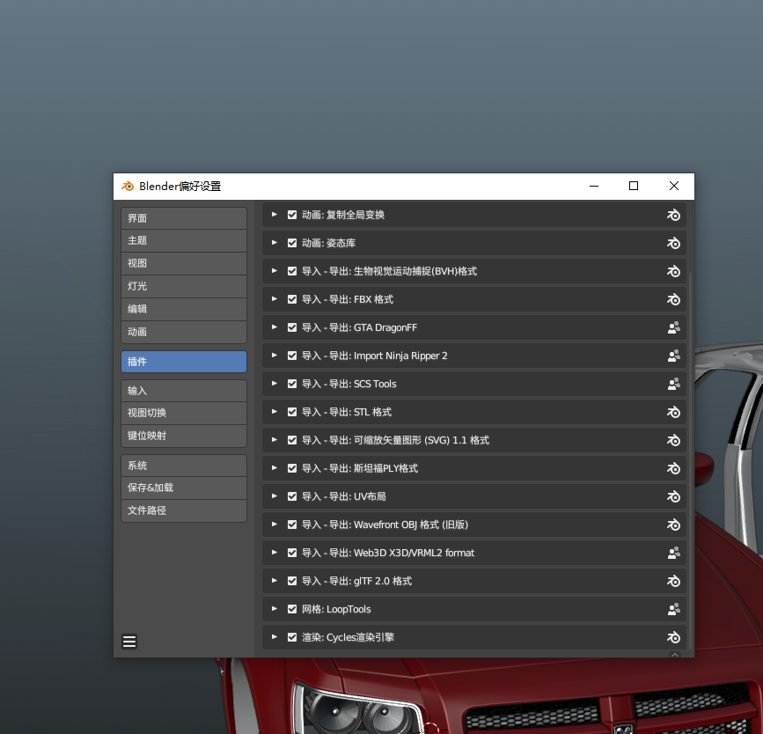Click Blender icon on 斯坦福PLY格式 row
This screenshot has width=763, height=734.
[673, 469]
